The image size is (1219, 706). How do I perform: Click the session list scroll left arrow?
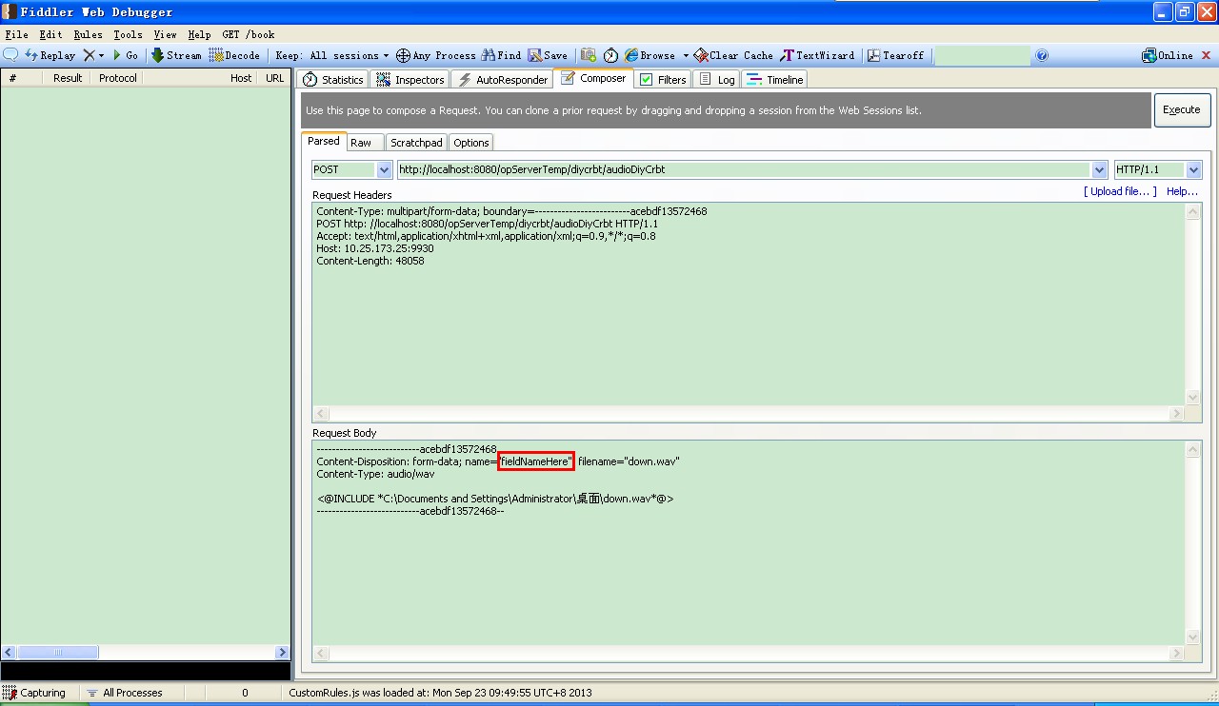point(9,653)
